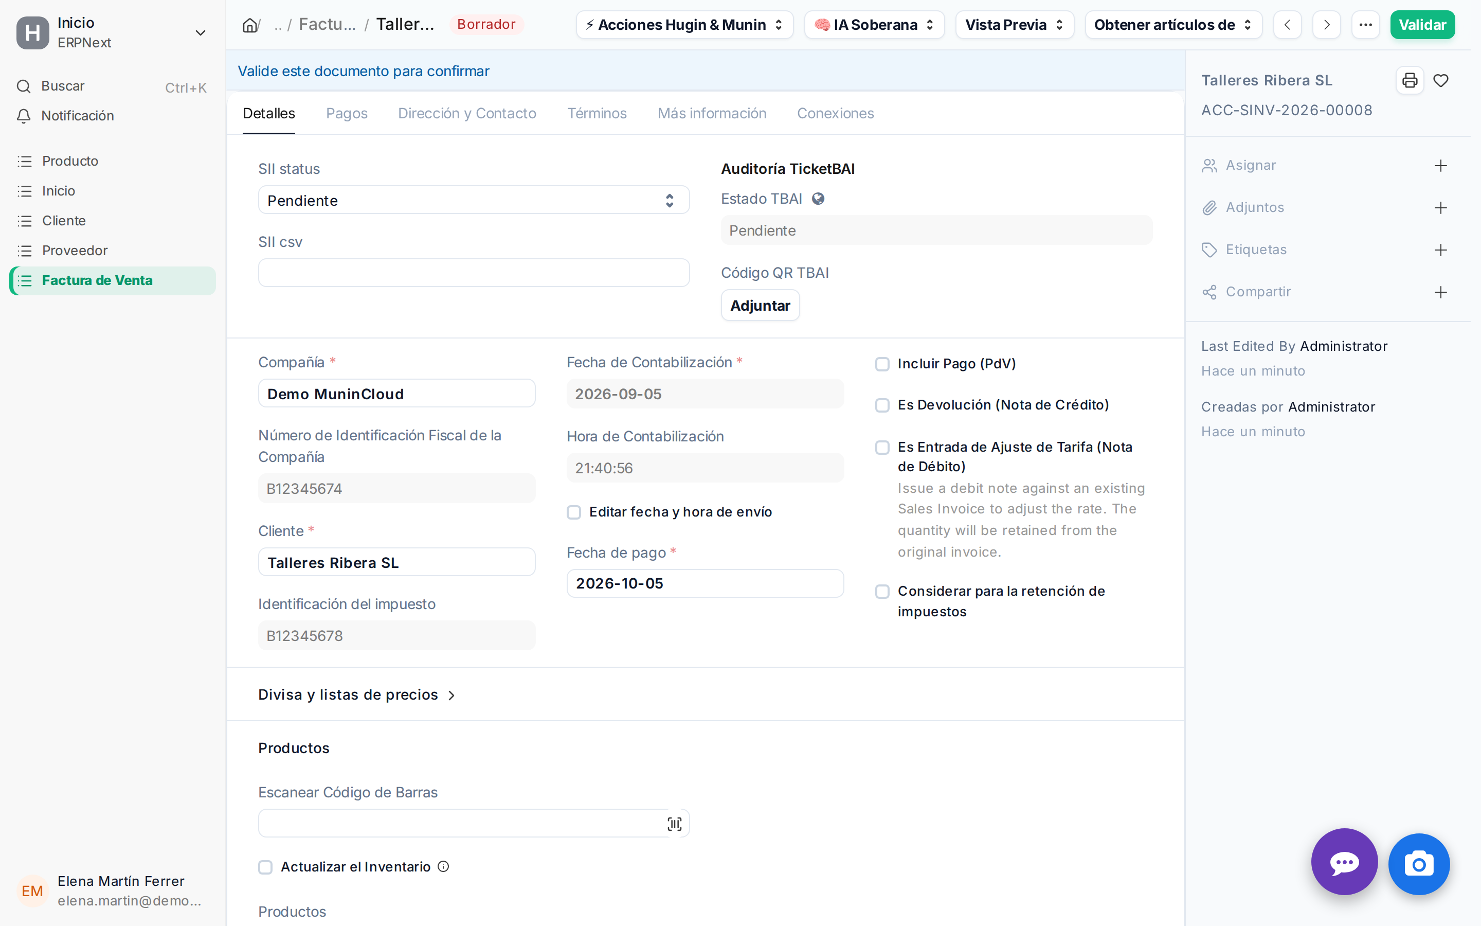The width and height of the screenshot is (1481, 926).
Task: Click the Borrador status label
Action: click(486, 25)
